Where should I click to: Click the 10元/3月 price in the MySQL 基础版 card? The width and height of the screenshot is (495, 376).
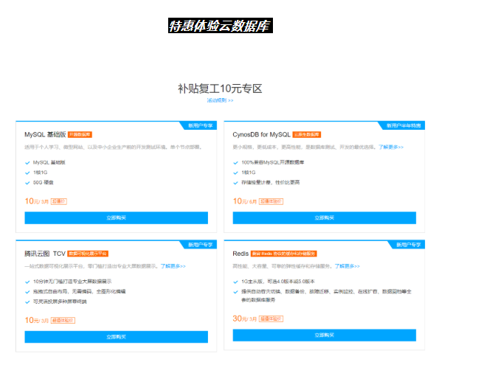click(37, 201)
